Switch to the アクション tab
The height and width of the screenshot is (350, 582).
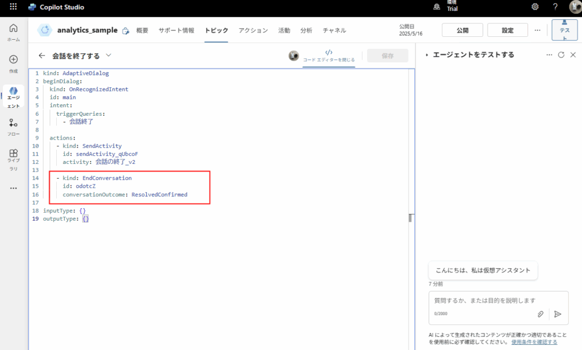point(253,31)
